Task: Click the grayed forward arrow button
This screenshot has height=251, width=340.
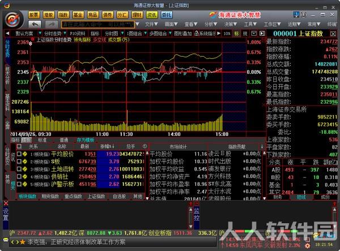Action: pyautogui.click(x=52, y=24)
